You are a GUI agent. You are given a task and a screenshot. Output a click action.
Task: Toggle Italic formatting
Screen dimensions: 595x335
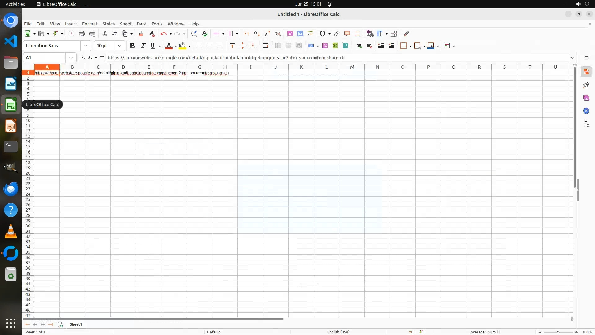point(143,46)
